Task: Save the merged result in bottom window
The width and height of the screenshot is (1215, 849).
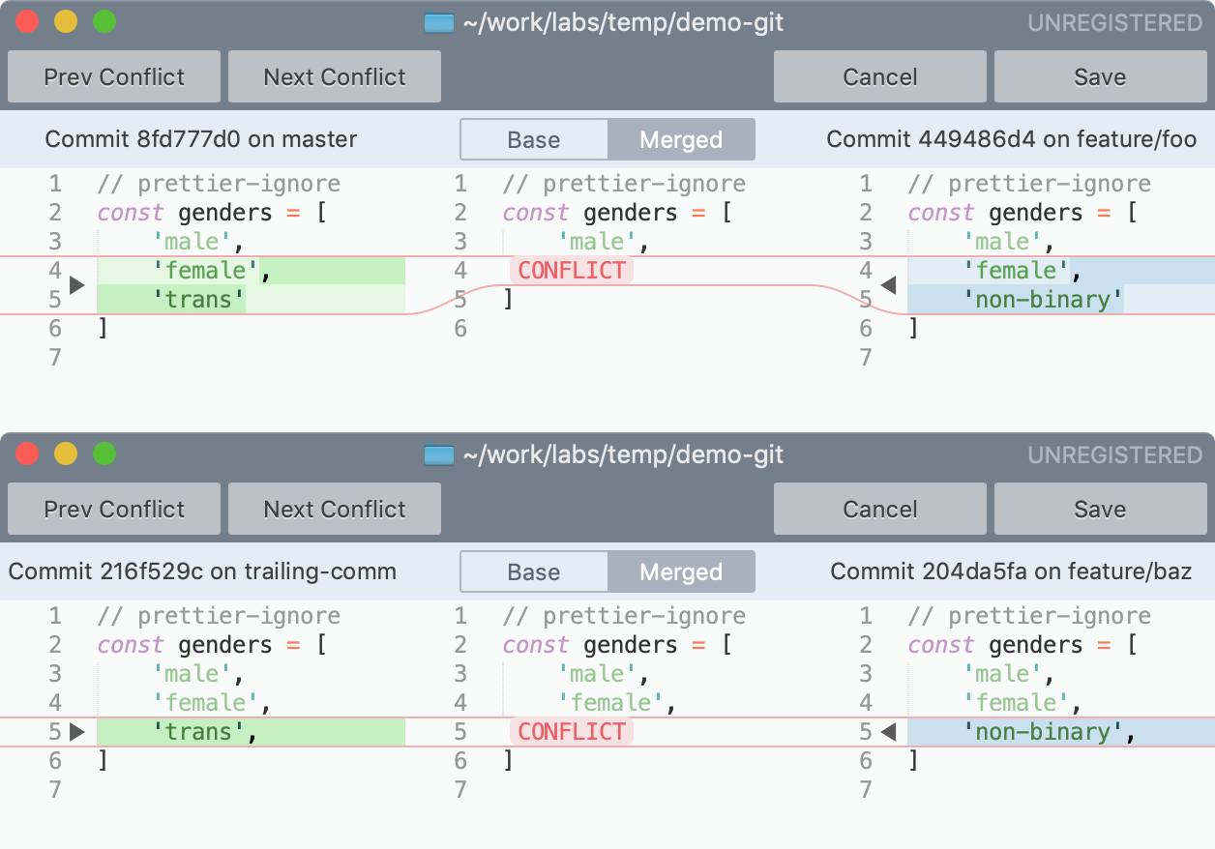Action: pos(1100,508)
